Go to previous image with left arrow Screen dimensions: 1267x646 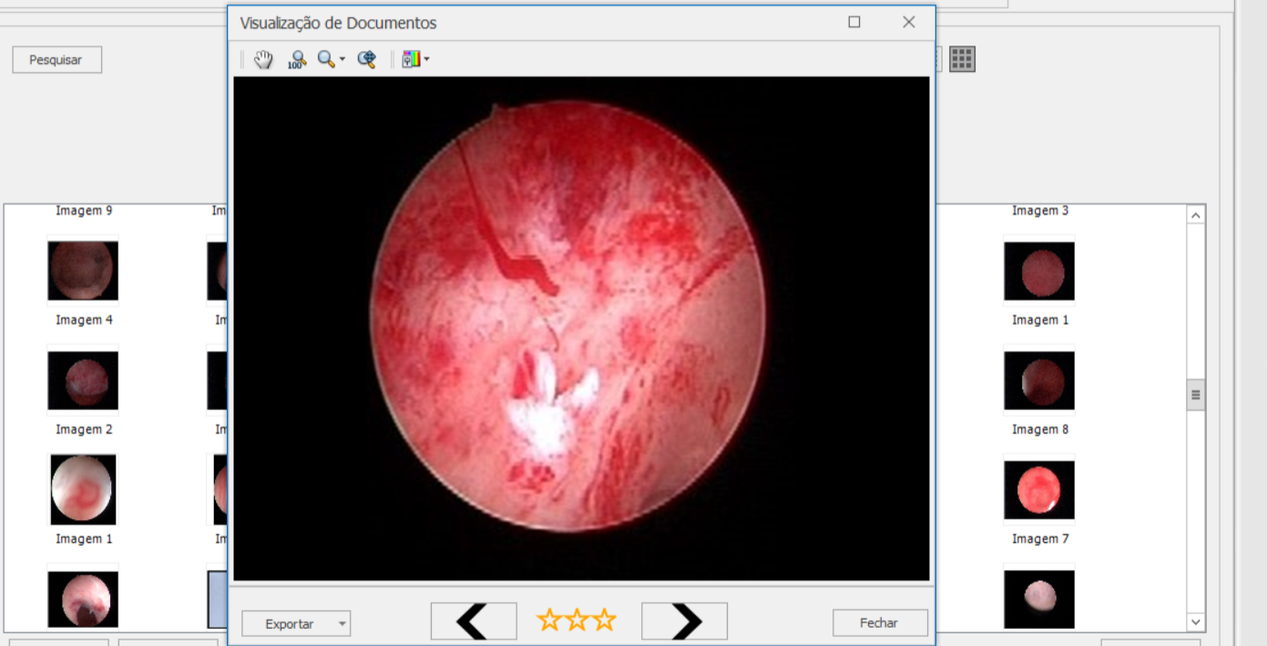(x=474, y=621)
